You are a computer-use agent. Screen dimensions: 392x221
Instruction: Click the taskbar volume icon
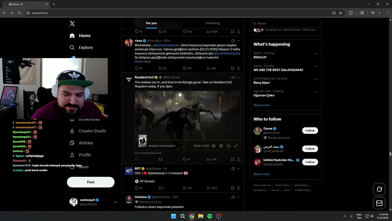coord(372,216)
